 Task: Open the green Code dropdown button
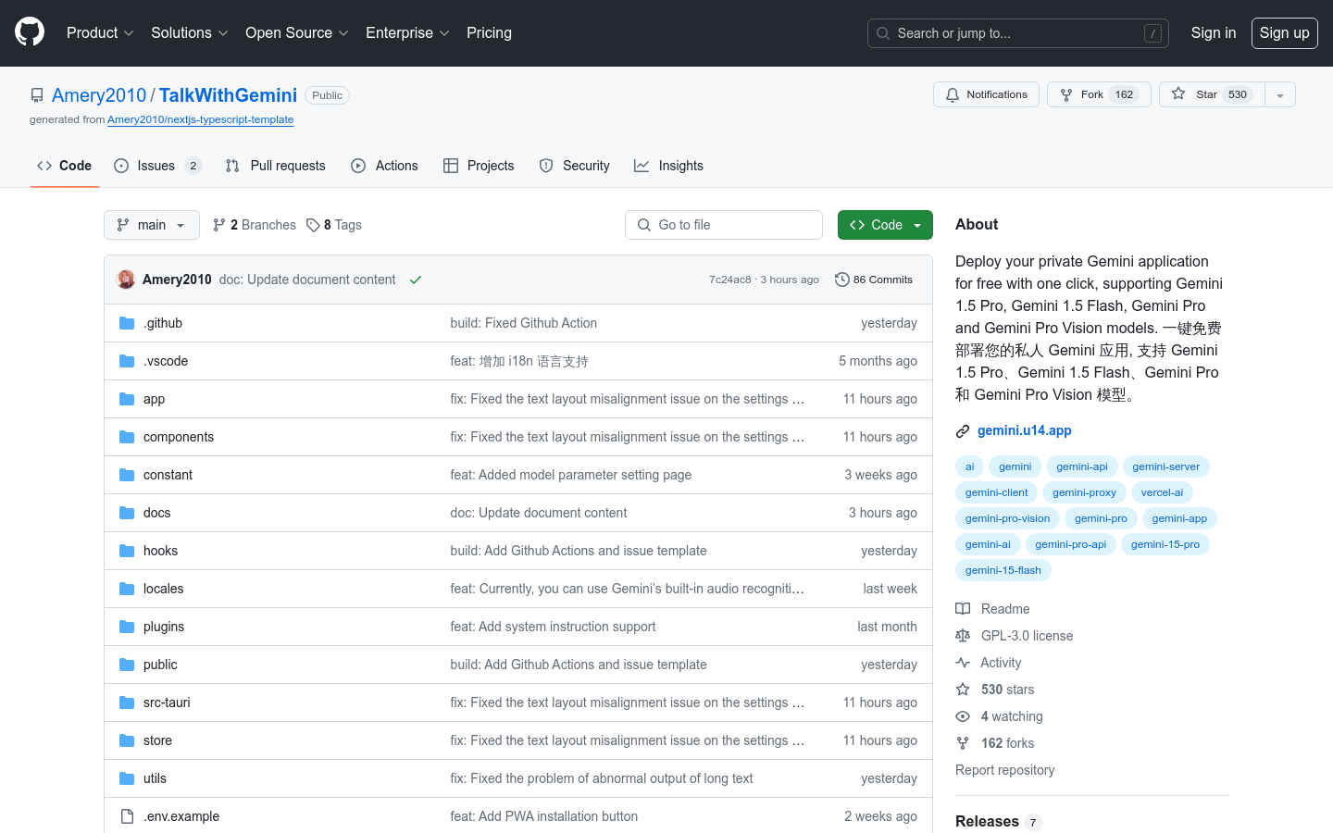(x=885, y=225)
